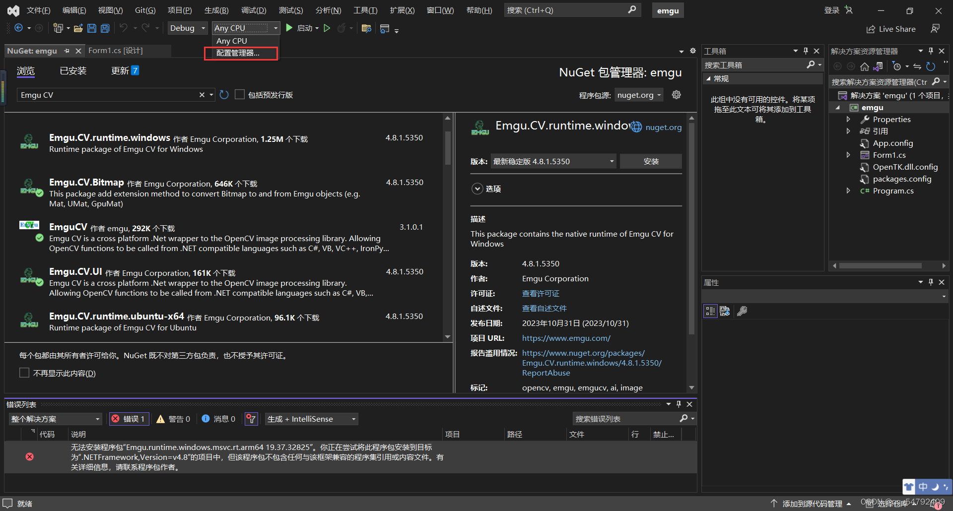Open the nuget.org package source dropdown
953x511 pixels.
[638, 95]
